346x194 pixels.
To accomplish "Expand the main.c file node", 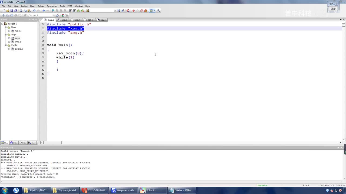I will (9, 31).
